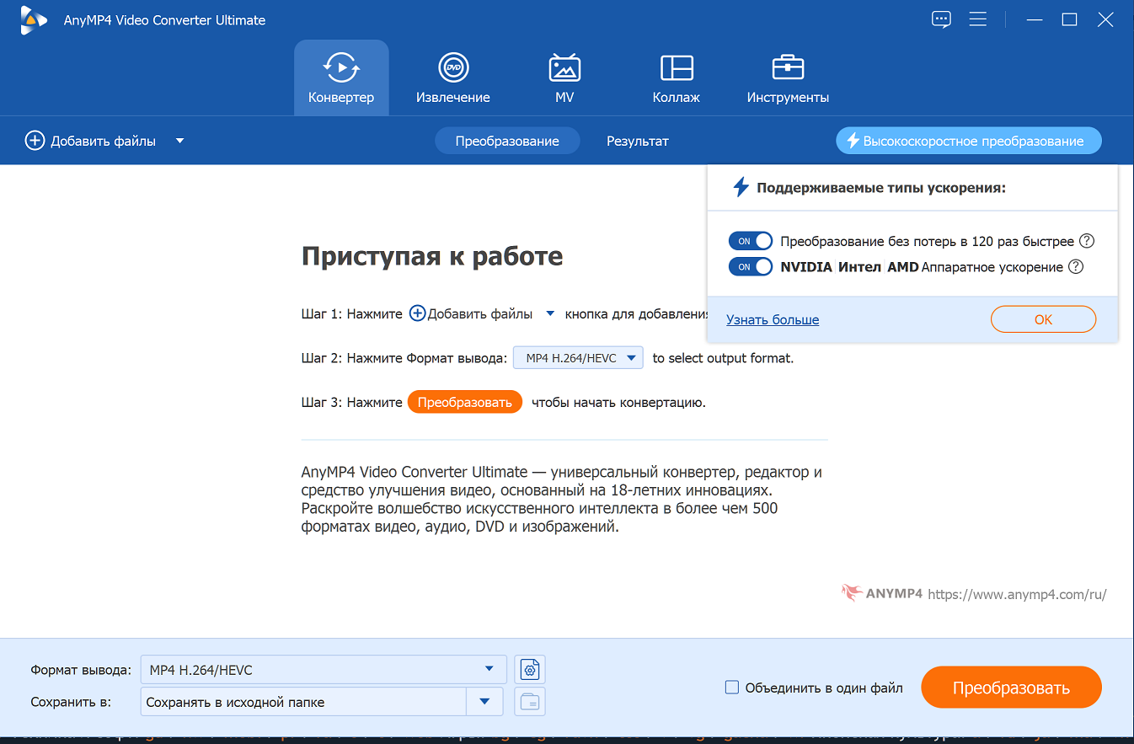Expand the toolbar Добавить файлы dropdown arrow
Screen dimensions: 1134x744
tap(179, 141)
